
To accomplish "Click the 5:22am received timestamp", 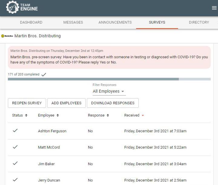I will (x=155, y=147).
